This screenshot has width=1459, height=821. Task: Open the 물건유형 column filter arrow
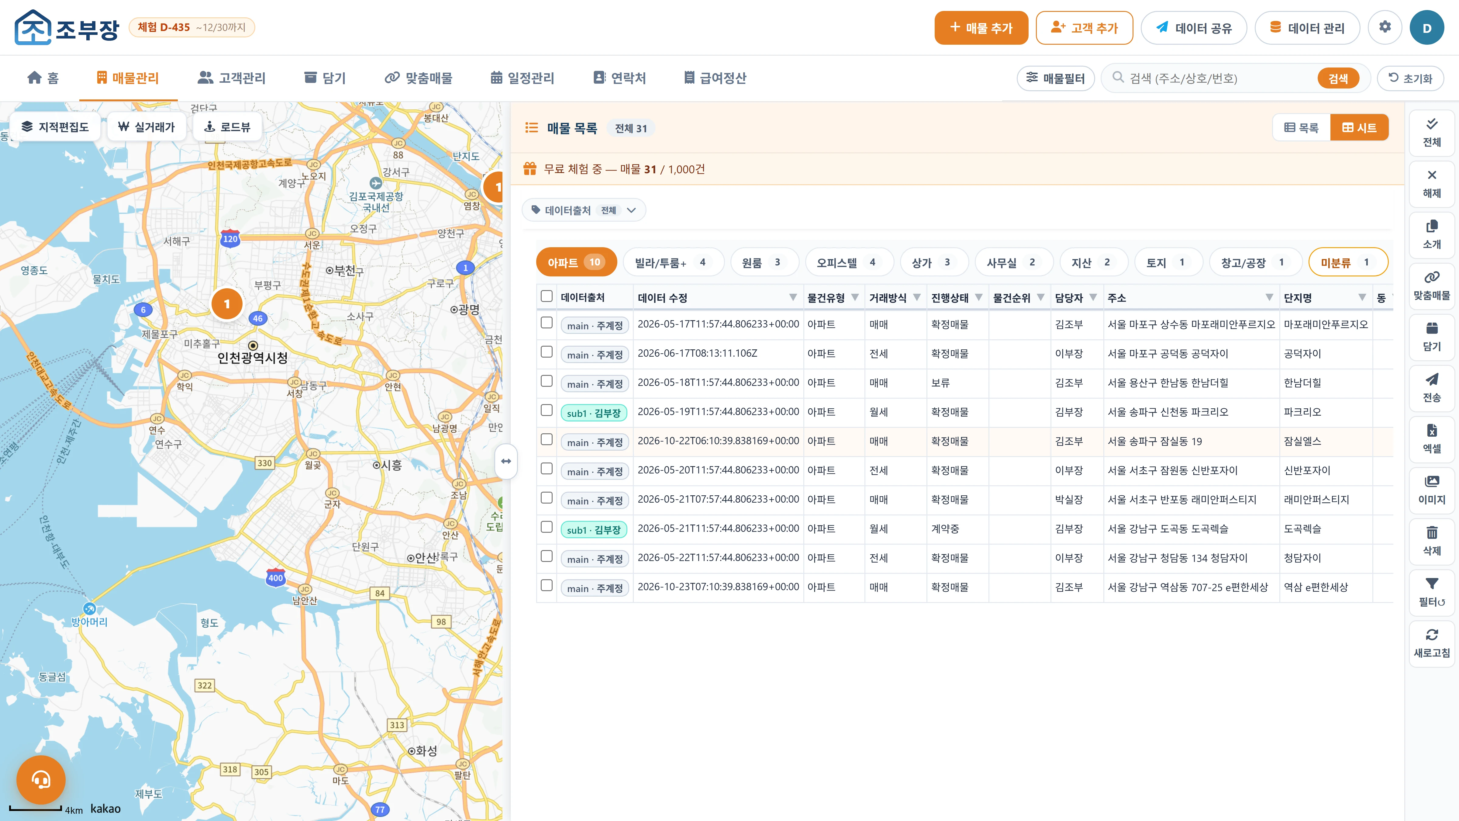tap(855, 297)
